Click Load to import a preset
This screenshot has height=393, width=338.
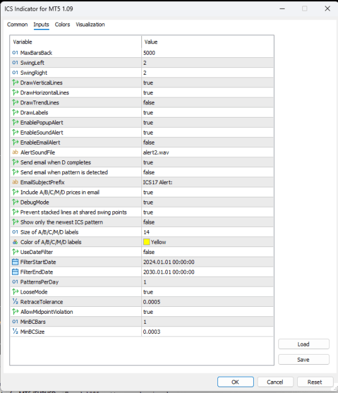tap(303, 344)
